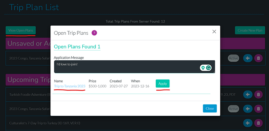Click the View Open Plans button
The height and width of the screenshot is (131, 269).
tap(21, 30)
